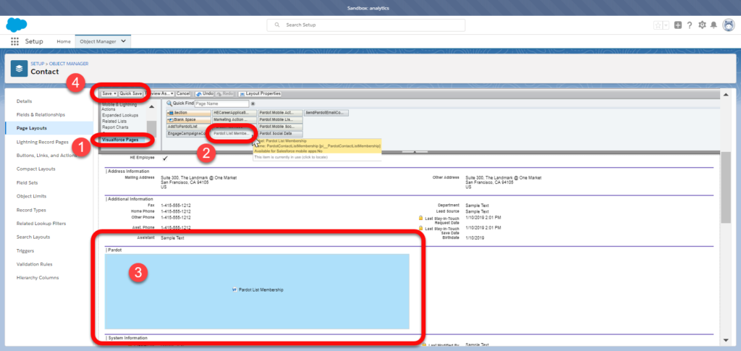Viewport: 741px width, 351px height.
Task: Open the Help question mark icon
Action: coord(690,25)
